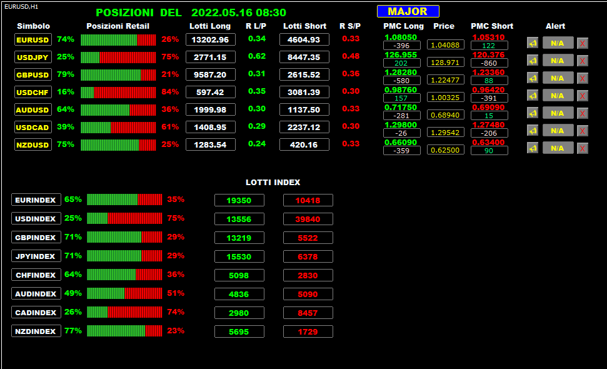Click the PMC Long column header
The width and height of the screenshot is (607, 369).
pos(403,26)
